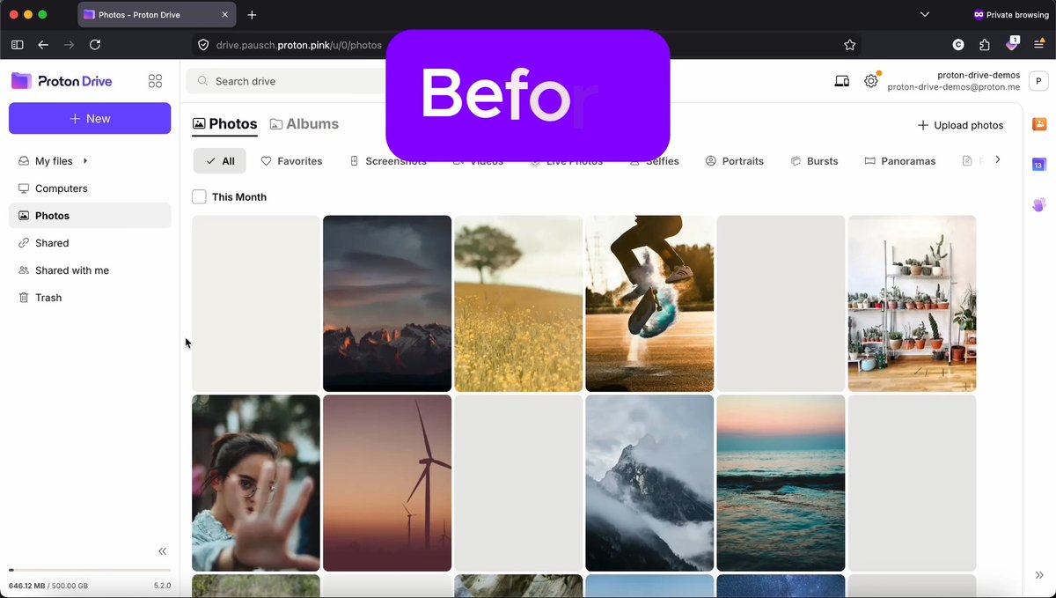Filter photos by Selfies

tap(655, 161)
